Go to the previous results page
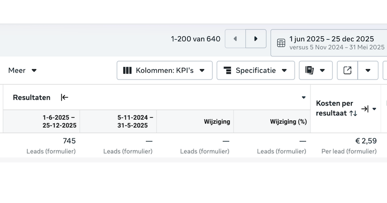The image size is (387, 203). (x=236, y=39)
